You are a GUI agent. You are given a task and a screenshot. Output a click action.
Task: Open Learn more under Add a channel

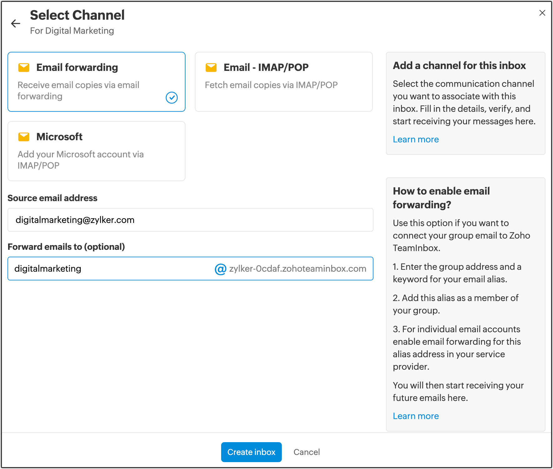(x=416, y=139)
